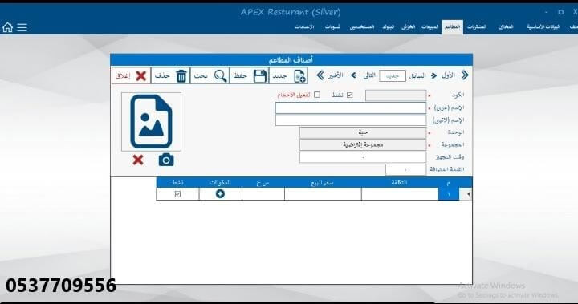Screen dimensions: 578x304
Task: Click the record number box showing جديد
Action: (393, 75)
